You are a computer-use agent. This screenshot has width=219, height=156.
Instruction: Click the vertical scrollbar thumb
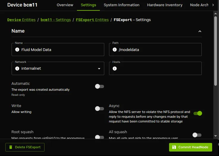pyautogui.click(x=215, y=51)
